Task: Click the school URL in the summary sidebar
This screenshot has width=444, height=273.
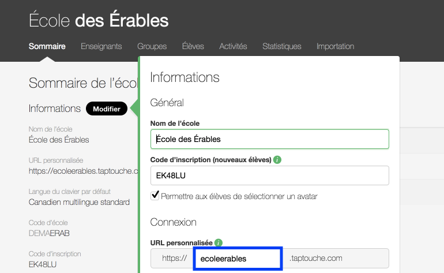Action: point(84,171)
